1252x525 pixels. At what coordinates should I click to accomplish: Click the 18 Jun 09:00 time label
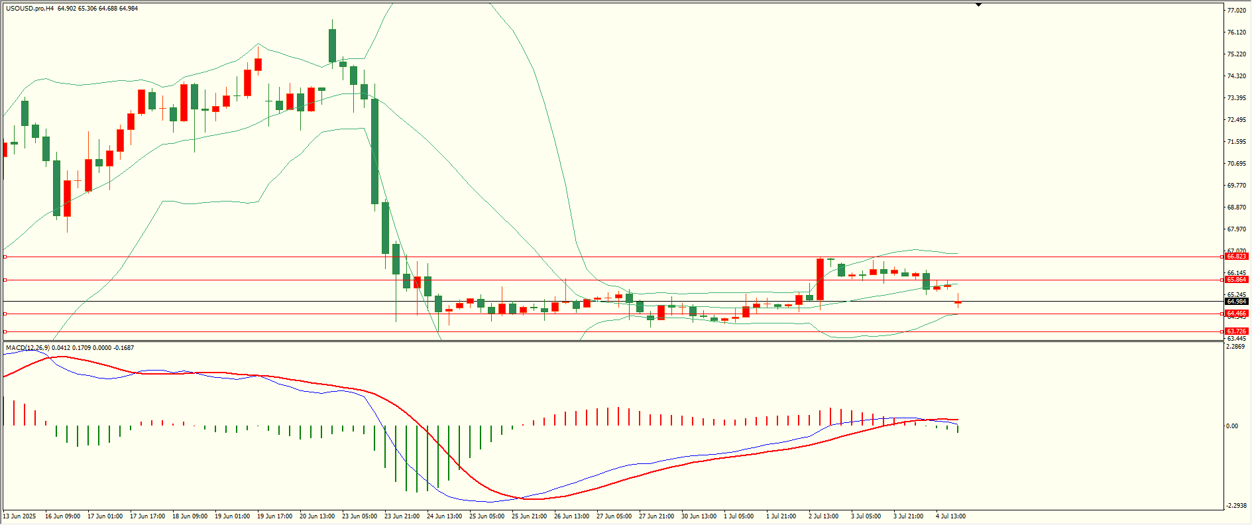click(x=190, y=516)
